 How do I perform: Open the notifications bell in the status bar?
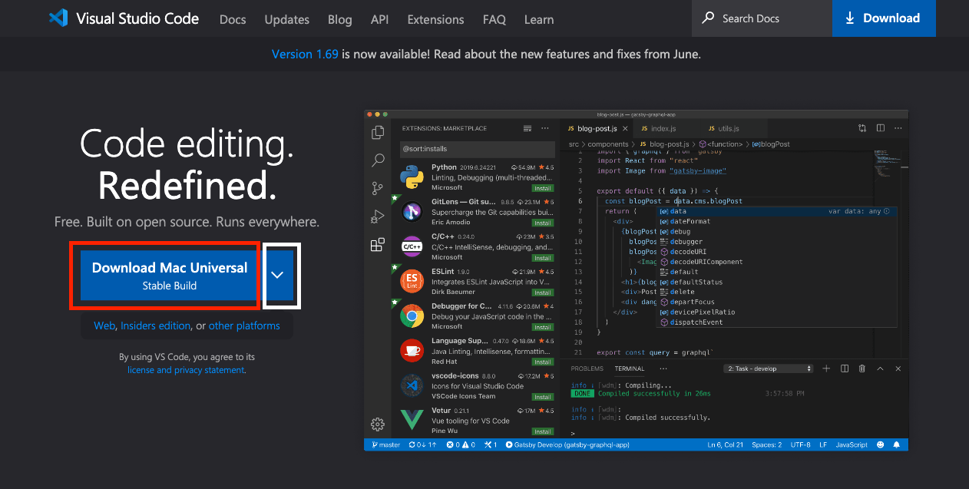point(897,444)
